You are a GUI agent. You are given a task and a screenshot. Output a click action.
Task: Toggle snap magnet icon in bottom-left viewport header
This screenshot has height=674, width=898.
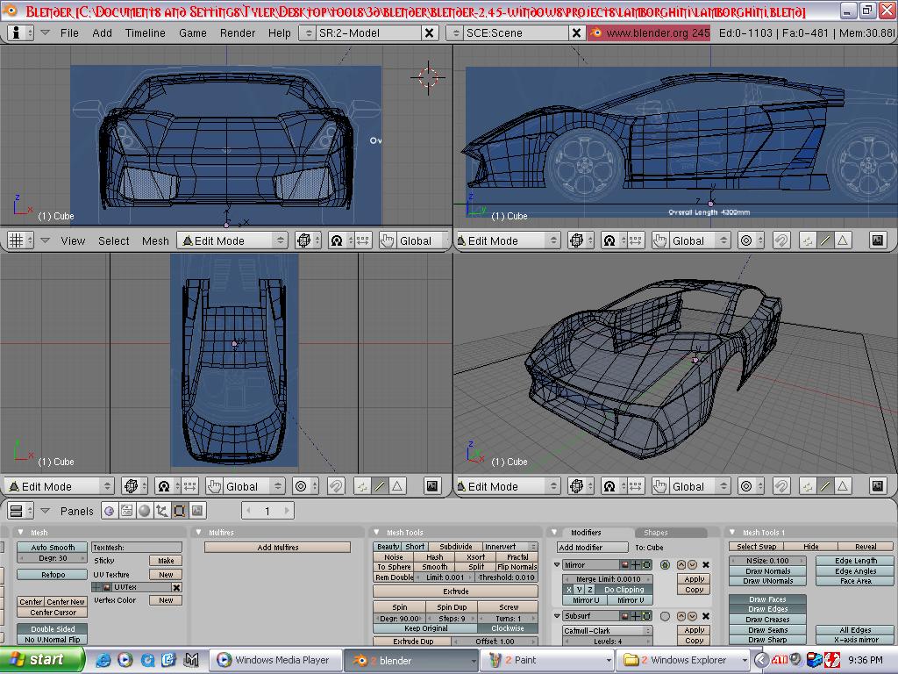tap(336, 486)
